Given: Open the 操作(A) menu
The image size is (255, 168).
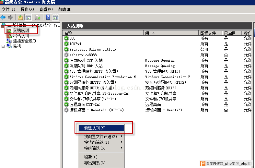Looking at the screenshot, I should click(27, 9).
